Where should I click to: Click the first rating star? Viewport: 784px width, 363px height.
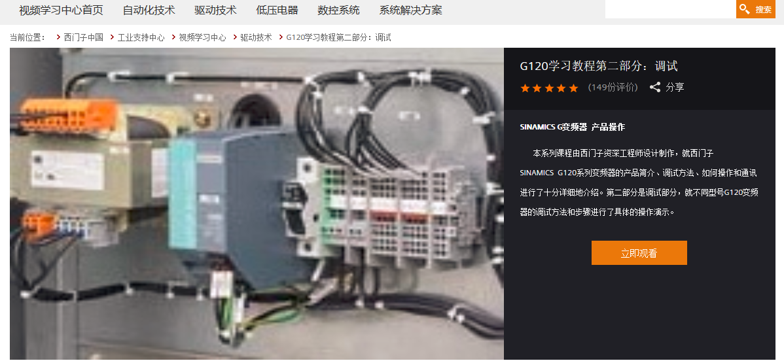point(525,88)
